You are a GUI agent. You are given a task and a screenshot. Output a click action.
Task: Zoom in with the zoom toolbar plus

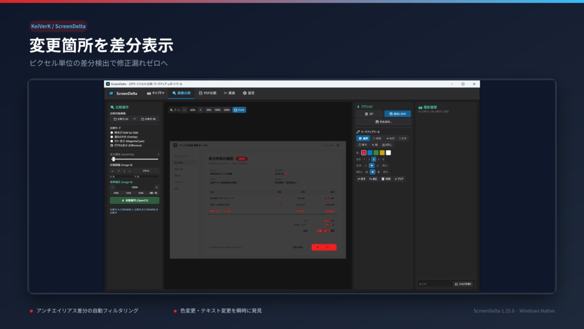coord(200,110)
